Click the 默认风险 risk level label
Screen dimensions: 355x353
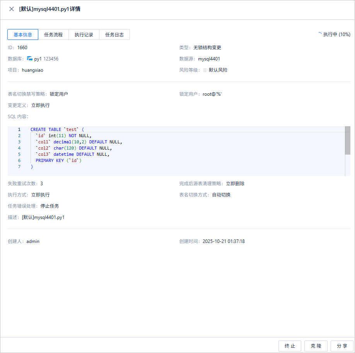click(x=218, y=70)
